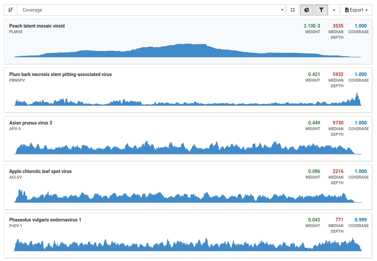Click the ACLSV coverage depth graph
377x261 pixels.
tap(188, 198)
